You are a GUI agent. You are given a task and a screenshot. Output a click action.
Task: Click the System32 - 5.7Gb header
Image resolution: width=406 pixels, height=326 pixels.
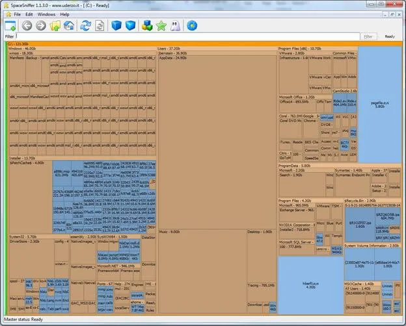click(39, 237)
